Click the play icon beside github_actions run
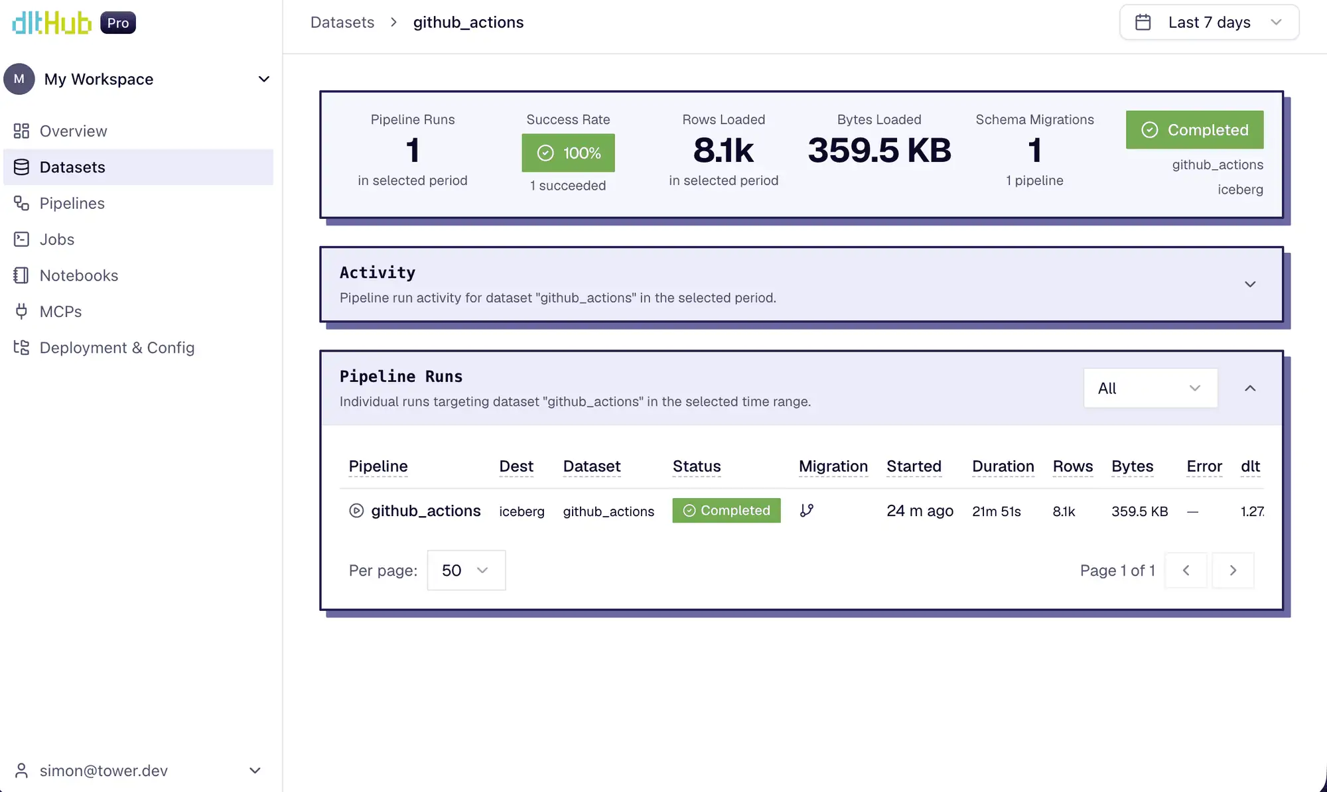 coord(356,511)
